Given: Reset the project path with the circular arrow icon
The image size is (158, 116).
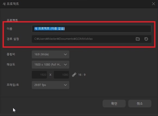Looking at the screenshot, I should [x=146, y=39].
